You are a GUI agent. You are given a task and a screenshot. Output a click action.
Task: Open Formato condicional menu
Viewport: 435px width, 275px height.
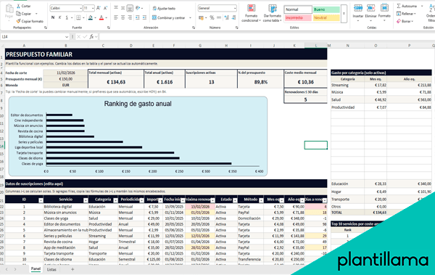(251, 13)
